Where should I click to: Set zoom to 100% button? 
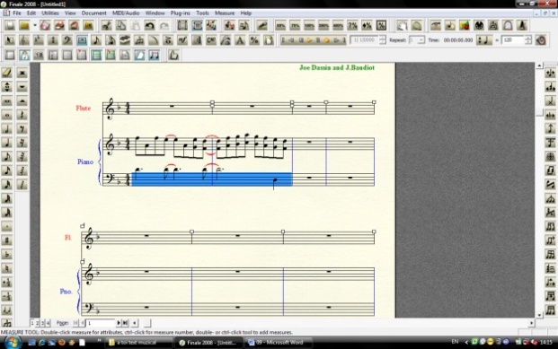[309, 25]
